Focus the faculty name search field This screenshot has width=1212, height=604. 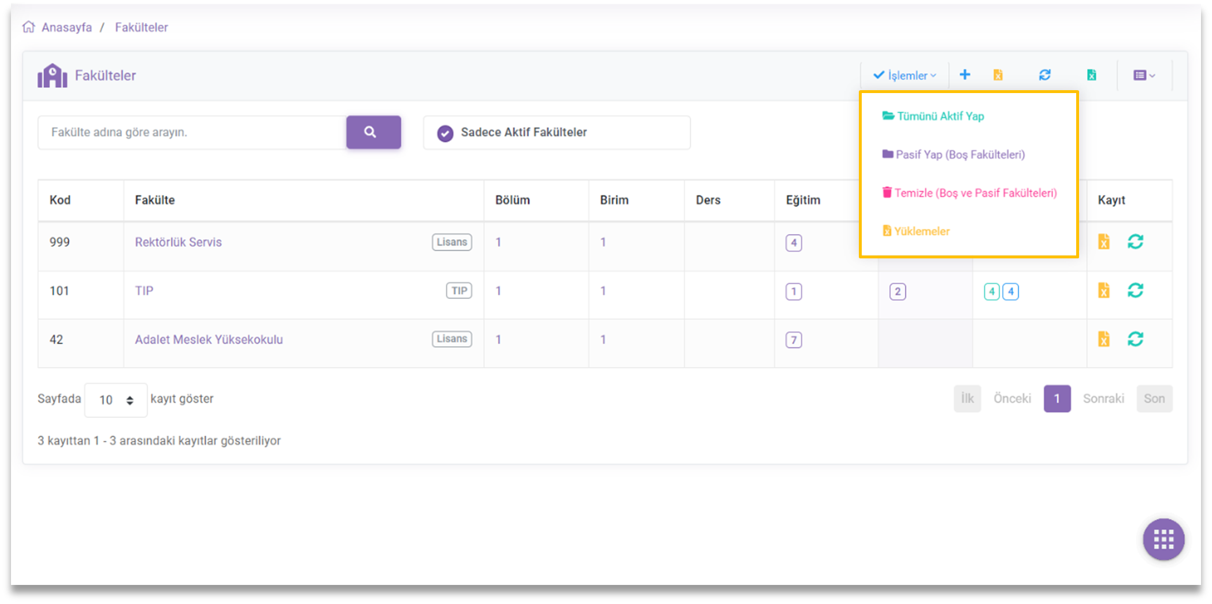click(x=192, y=132)
